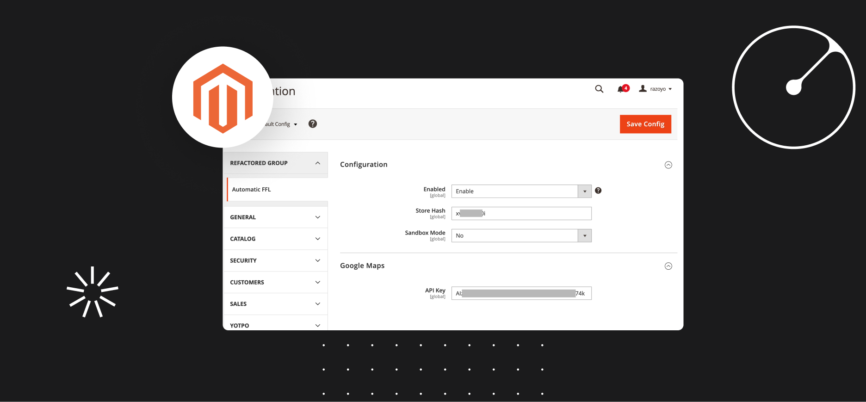The width and height of the screenshot is (866, 402).
Task: Click the API Key label
Action: (x=435, y=291)
